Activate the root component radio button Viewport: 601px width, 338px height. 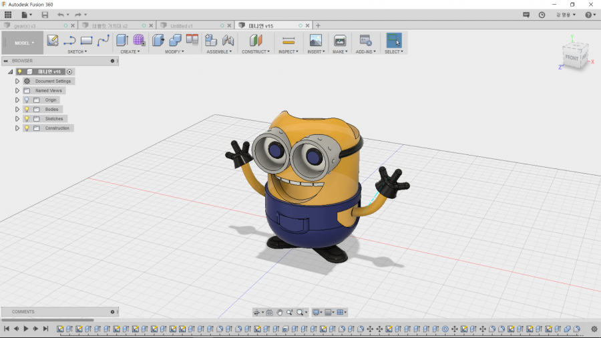(x=69, y=71)
